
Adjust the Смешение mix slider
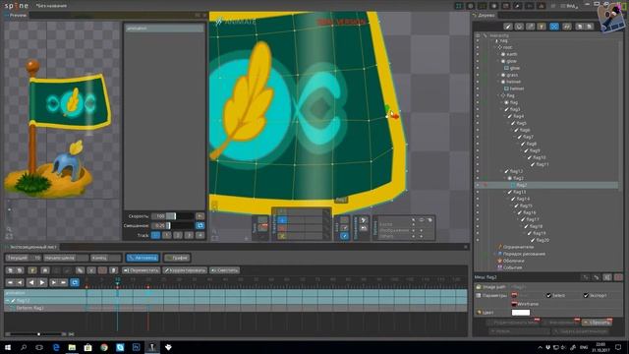click(180, 225)
